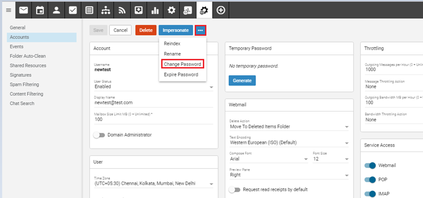Open the User Status dropdown
Screen dimensions: 423x198
(x=153, y=86)
